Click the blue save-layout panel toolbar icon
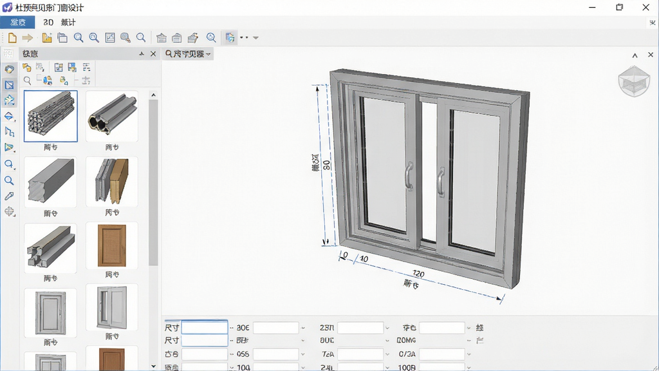Image resolution: width=659 pixels, height=371 pixels. point(72,67)
